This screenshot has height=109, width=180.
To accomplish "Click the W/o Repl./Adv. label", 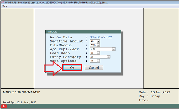I will pos(65,49).
